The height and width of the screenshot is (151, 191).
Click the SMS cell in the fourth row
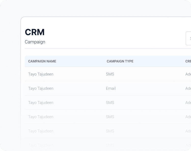(x=110, y=117)
